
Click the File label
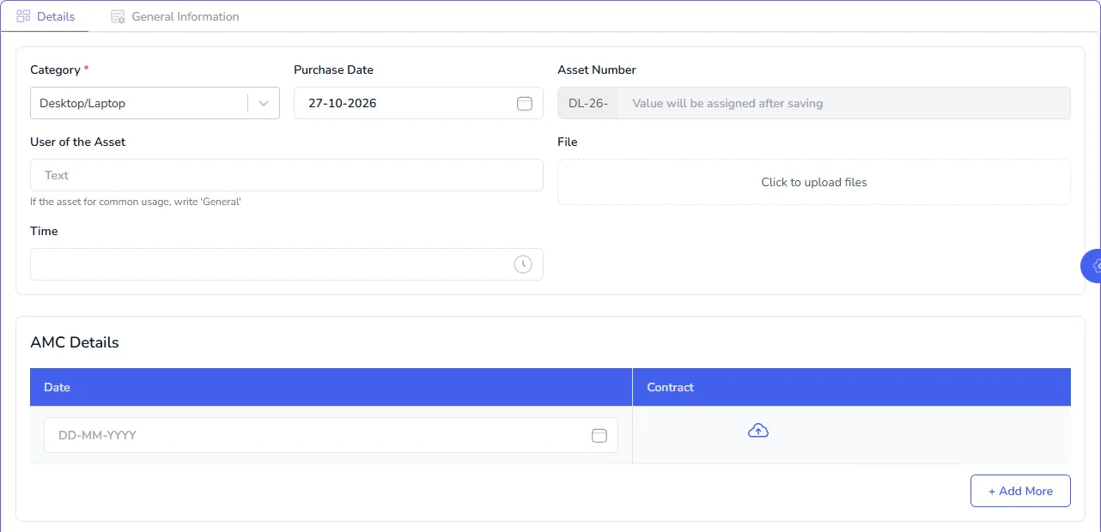[567, 142]
